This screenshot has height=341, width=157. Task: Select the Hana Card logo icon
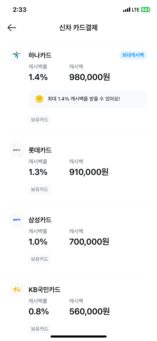pos(17,55)
